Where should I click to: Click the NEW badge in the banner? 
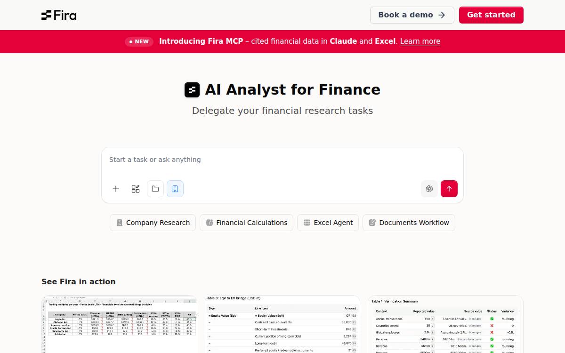click(x=139, y=41)
